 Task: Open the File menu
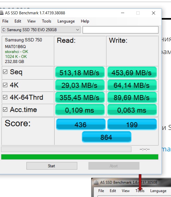coord(5,21)
